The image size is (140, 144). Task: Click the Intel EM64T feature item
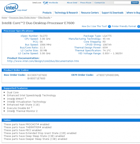[x=16, y=99]
